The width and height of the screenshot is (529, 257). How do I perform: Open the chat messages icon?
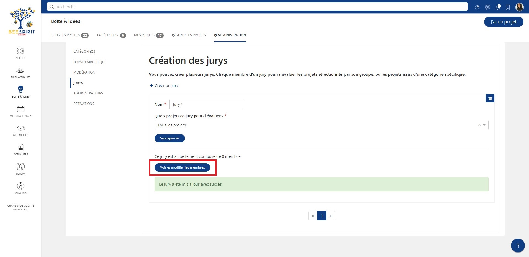coord(487,7)
